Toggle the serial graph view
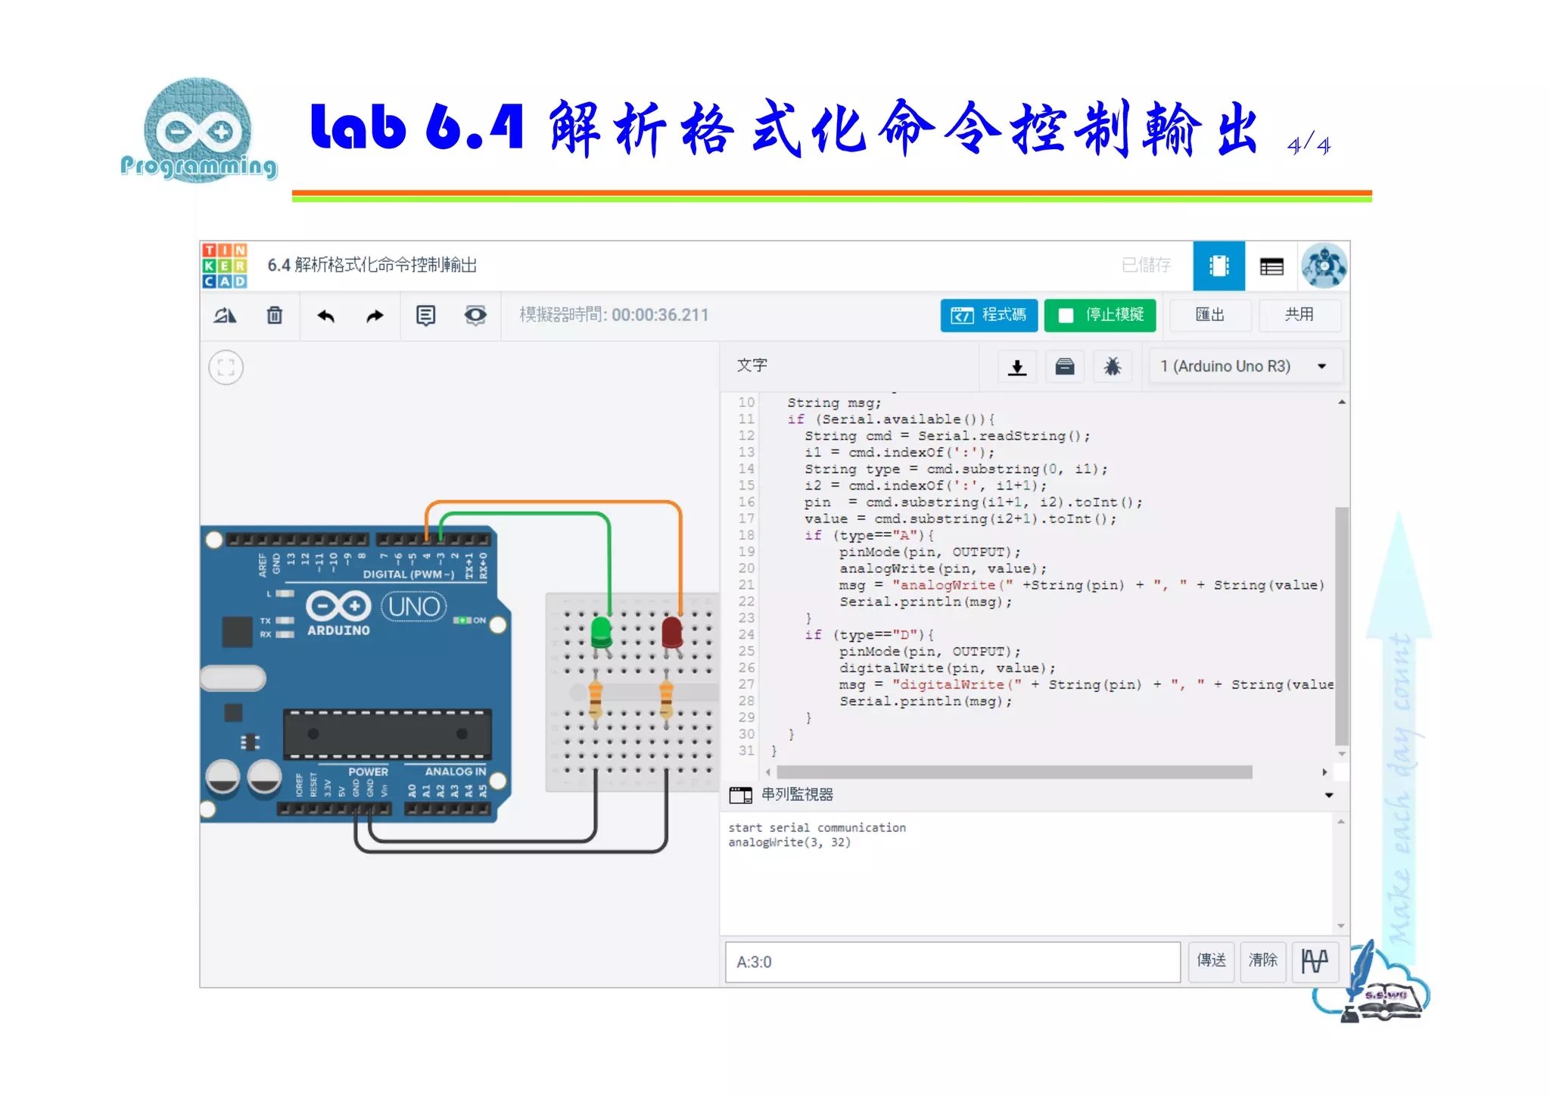The height and width of the screenshot is (1096, 1550). pyautogui.click(x=1315, y=961)
